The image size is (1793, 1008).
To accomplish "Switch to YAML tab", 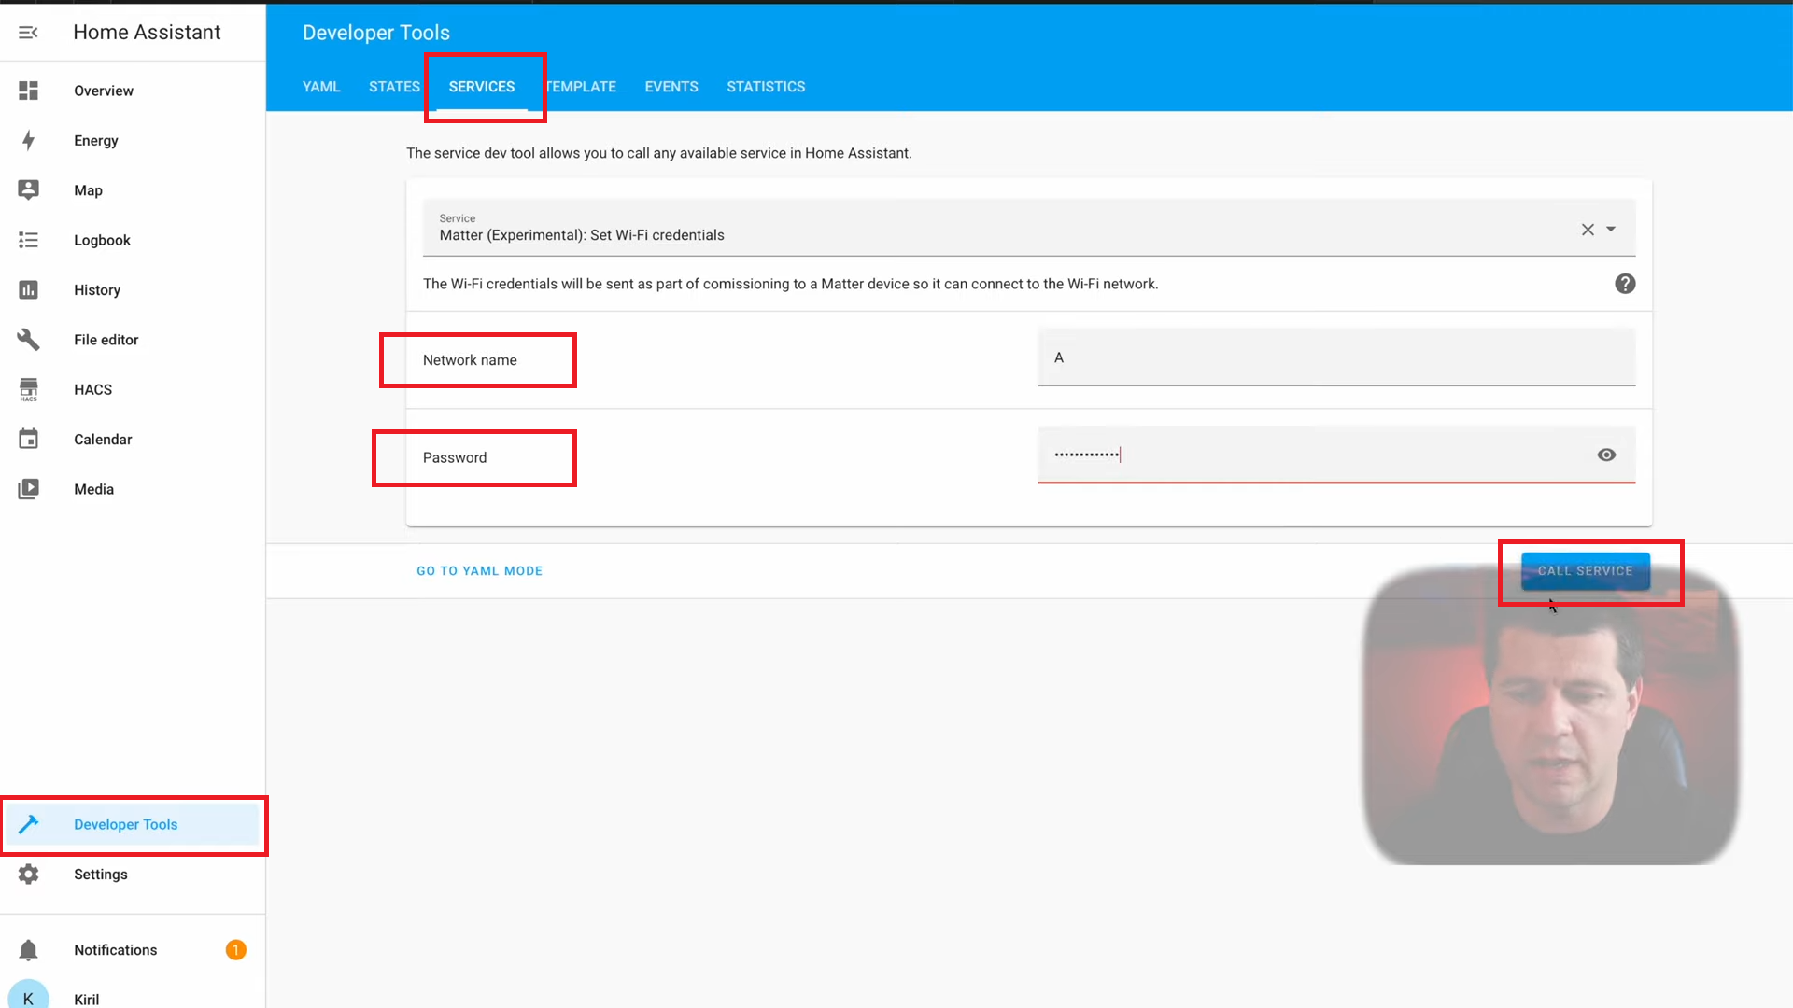I will (x=321, y=86).
